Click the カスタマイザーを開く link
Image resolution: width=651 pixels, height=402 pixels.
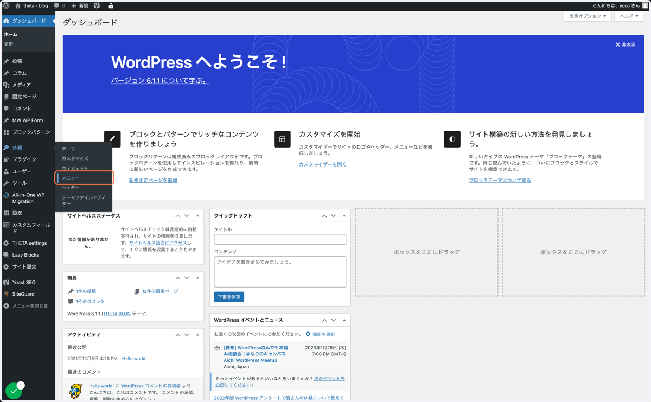tap(323, 164)
